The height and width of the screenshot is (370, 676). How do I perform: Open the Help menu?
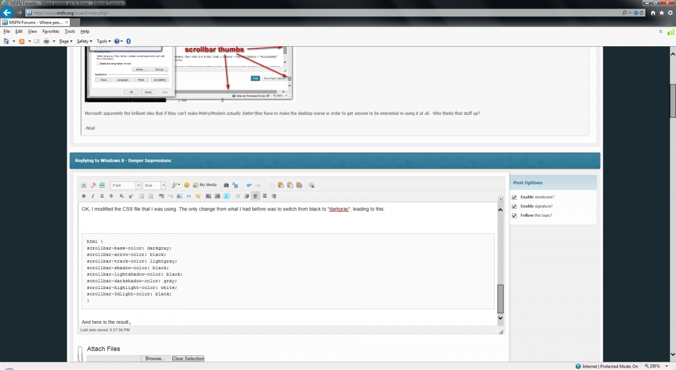(85, 32)
